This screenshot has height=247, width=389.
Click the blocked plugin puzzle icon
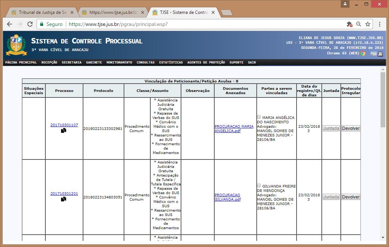tap(350, 24)
